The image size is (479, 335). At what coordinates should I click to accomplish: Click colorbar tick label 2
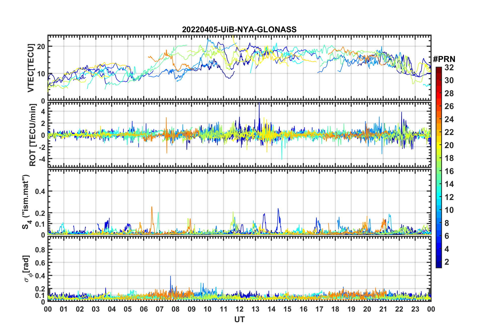pos(447,262)
